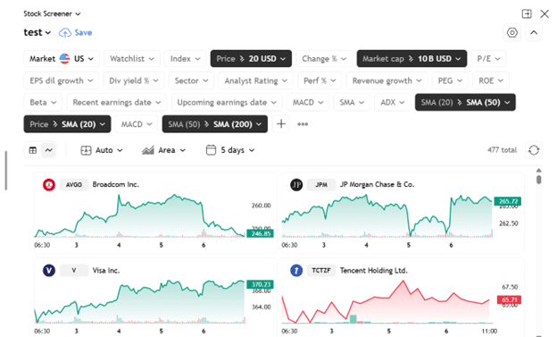The width and height of the screenshot is (557, 337).
Task: Open the PEG filter
Action: (450, 80)
